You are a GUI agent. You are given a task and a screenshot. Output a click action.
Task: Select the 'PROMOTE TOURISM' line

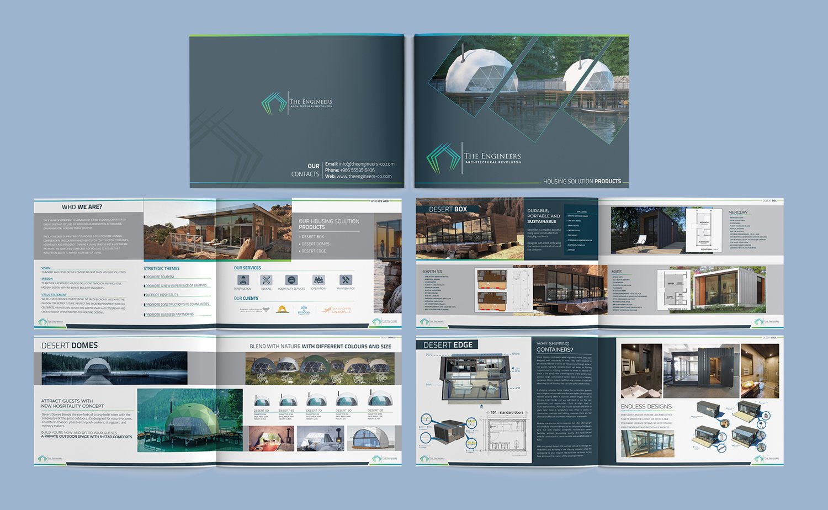[x=159, y=277]
